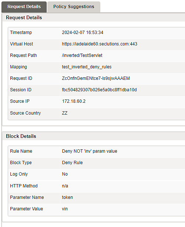Click the Timestamp label cell
The height and width of the screenshot is (227, 185).
coord(34,33)
